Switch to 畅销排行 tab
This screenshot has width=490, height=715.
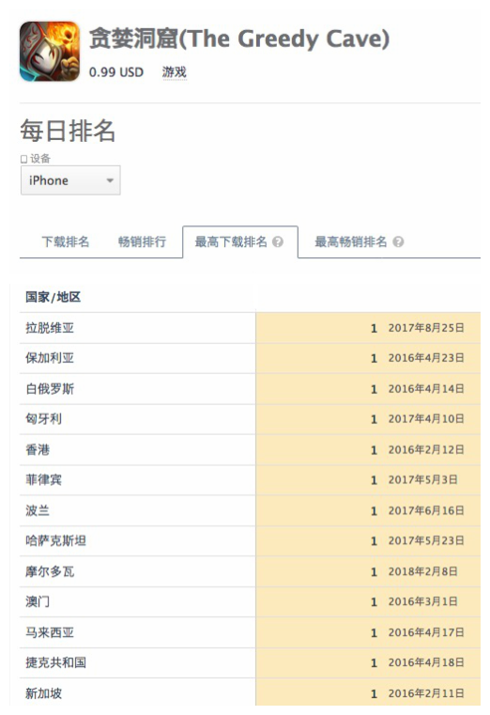[142, 241]
